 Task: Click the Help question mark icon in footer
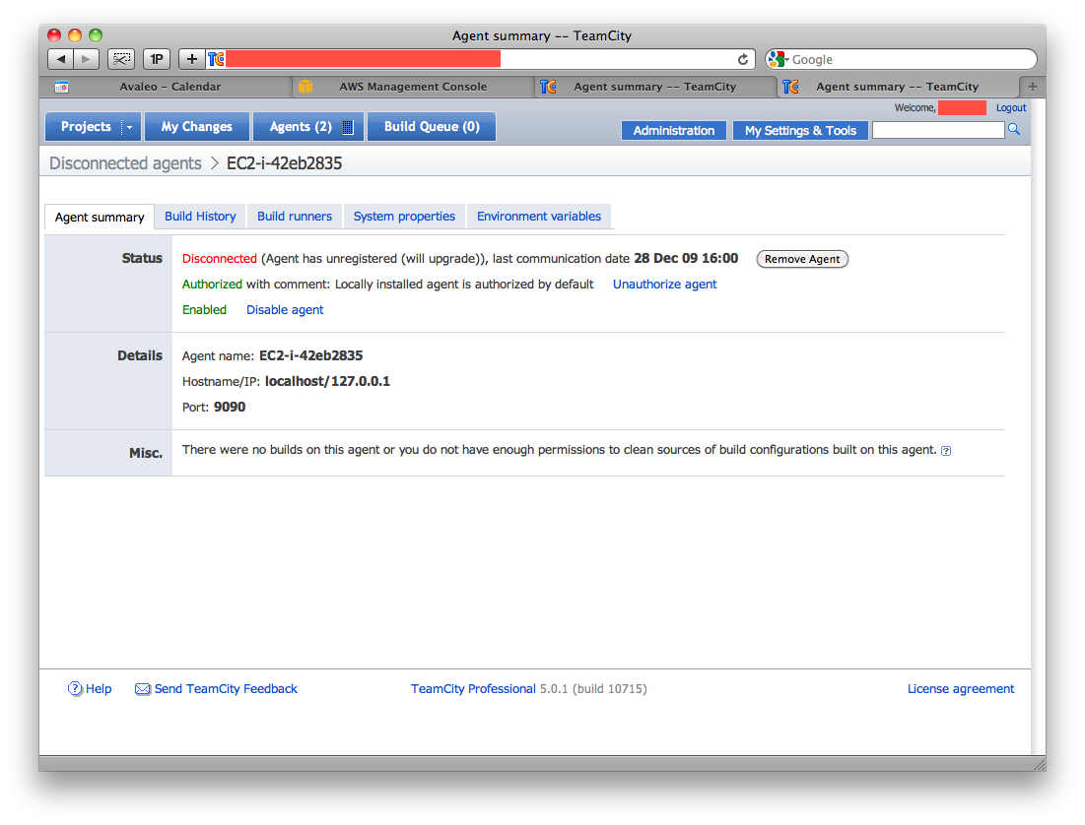click(x=75, y=688)
